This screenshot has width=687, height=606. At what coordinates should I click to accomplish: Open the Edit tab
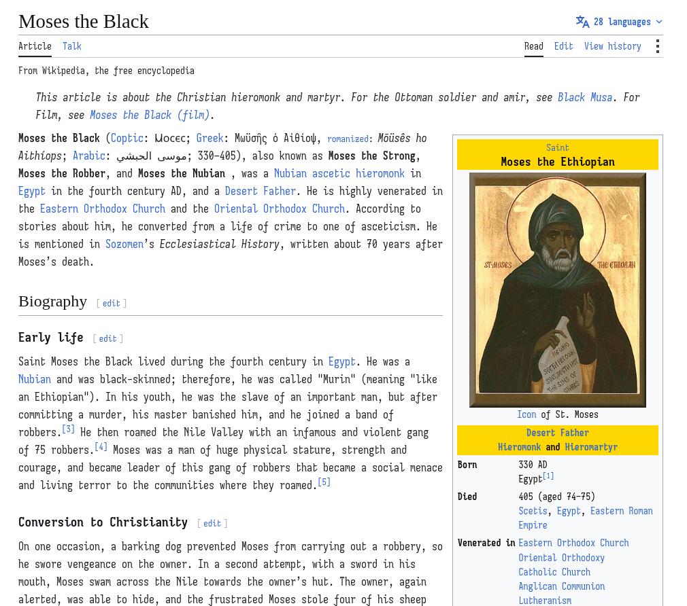[x=563, y=46]
